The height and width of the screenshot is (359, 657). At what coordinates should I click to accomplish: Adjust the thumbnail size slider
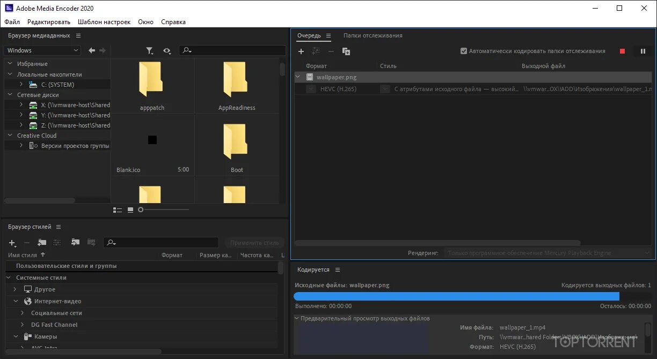141,210
